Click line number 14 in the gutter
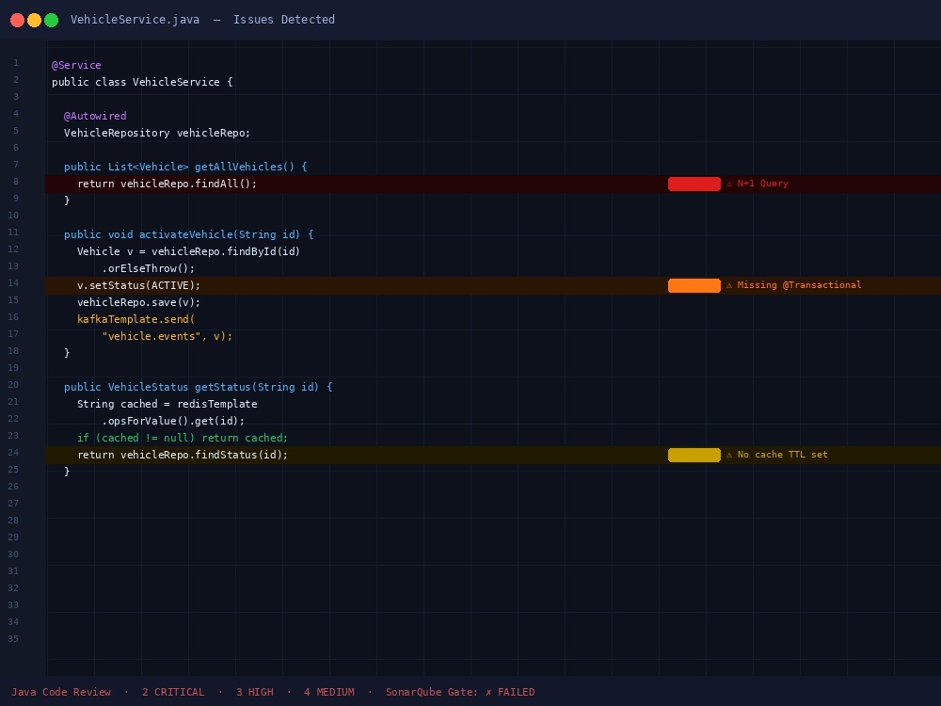The width and height of the screenshot is (941, 706). [x=13, y=282]
